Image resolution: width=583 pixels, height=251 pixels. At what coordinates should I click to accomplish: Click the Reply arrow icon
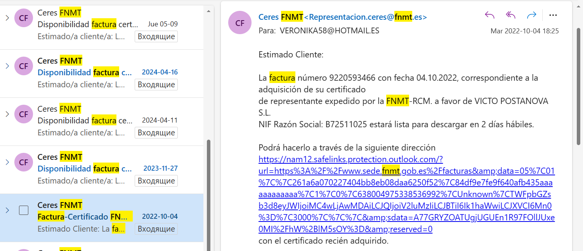pos(490,15)
